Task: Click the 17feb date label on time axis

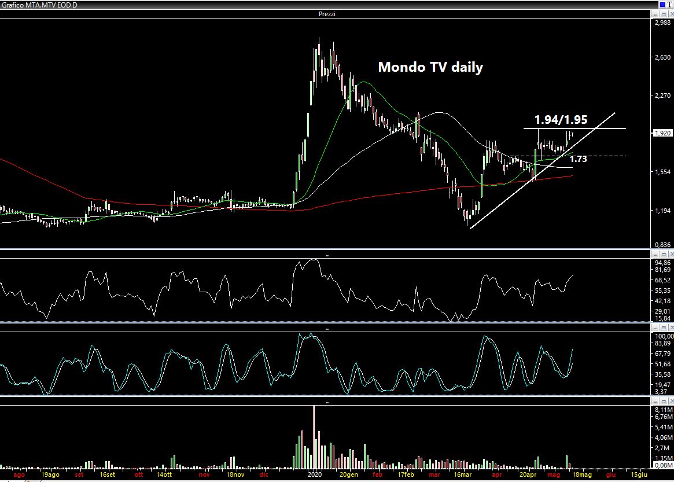Action: pos(406,474)
